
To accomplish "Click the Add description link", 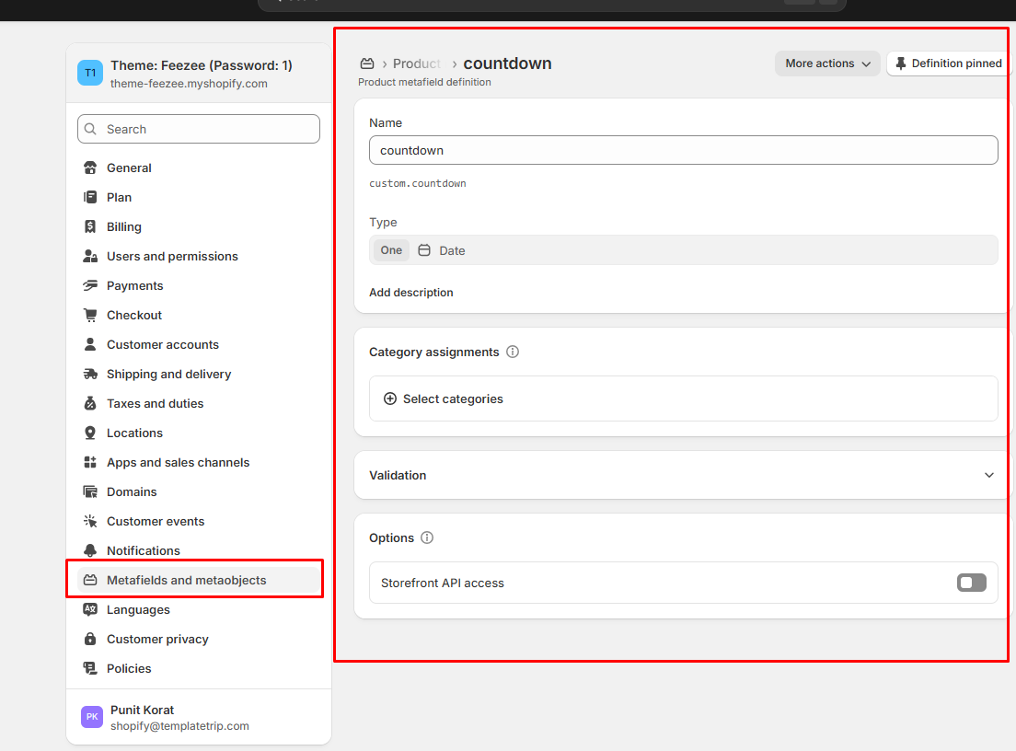I will point(411,293).
